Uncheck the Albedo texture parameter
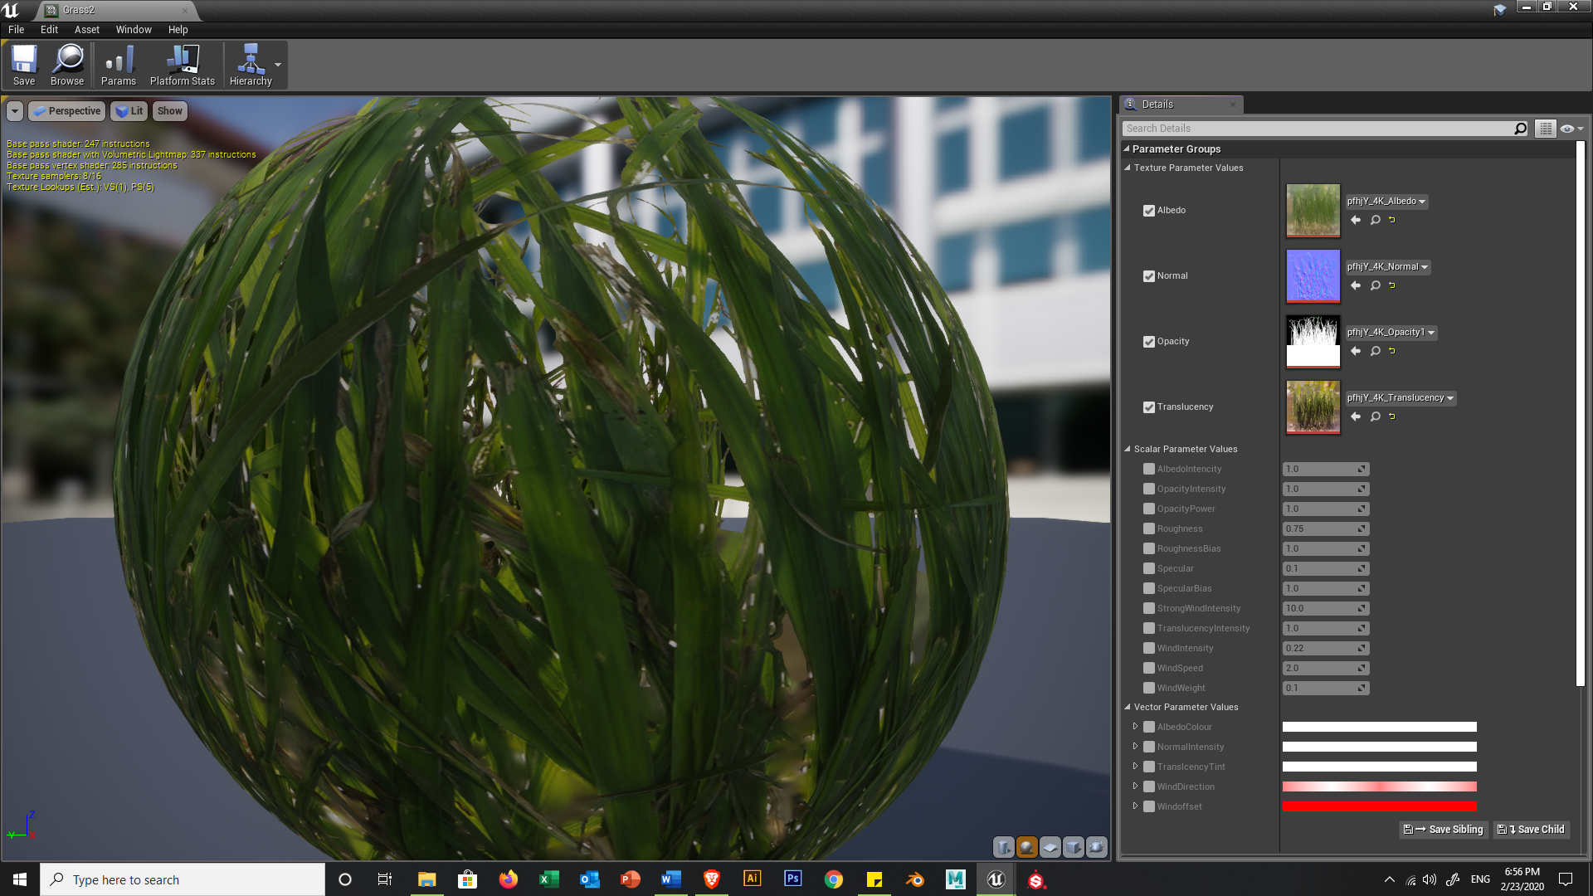The height and width of the screenshot is (896, 1593). point(1149,211)
